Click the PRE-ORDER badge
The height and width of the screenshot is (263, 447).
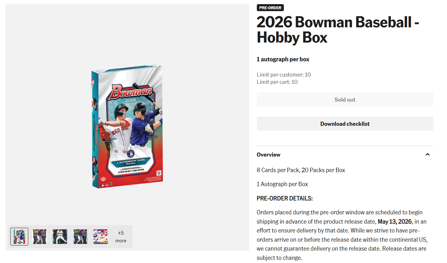[x=270, y=8]
